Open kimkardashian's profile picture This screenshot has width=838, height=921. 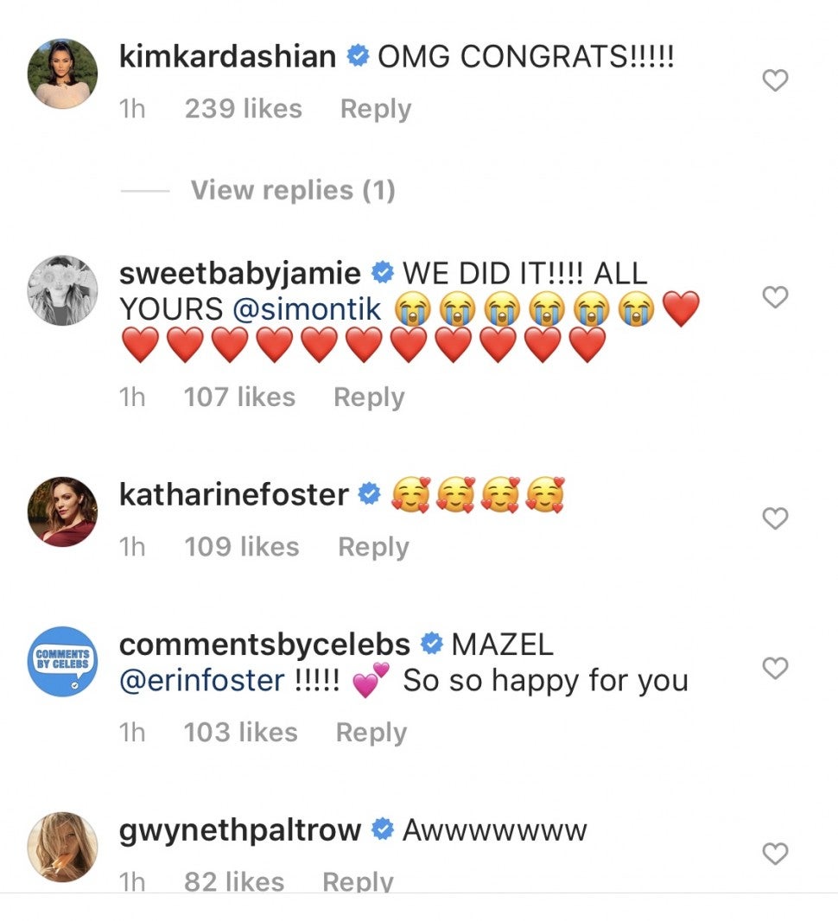63,74
